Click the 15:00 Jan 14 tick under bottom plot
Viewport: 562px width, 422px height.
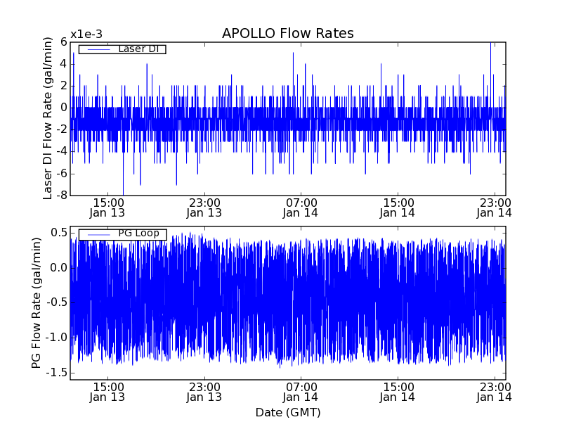pyautogui.click(x=398, y=392)
